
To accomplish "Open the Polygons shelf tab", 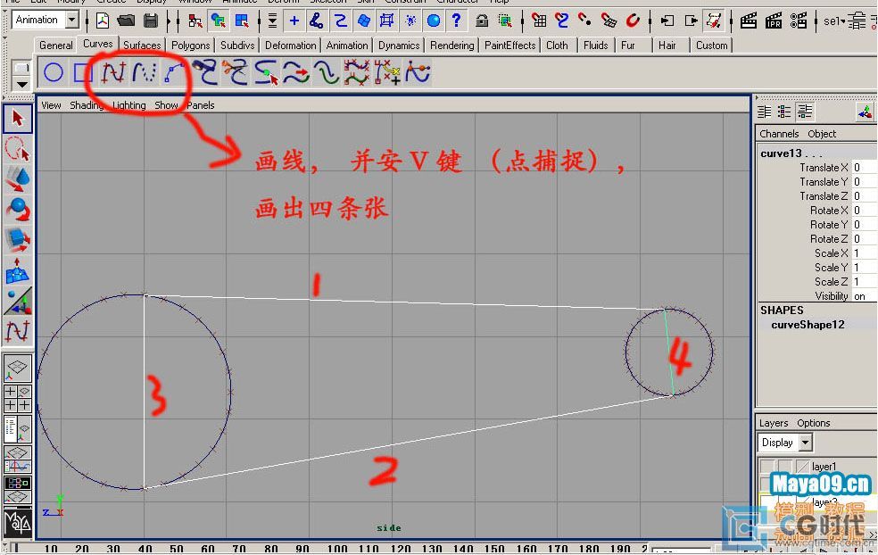I will pyautogui.click(x=190, y=46).
